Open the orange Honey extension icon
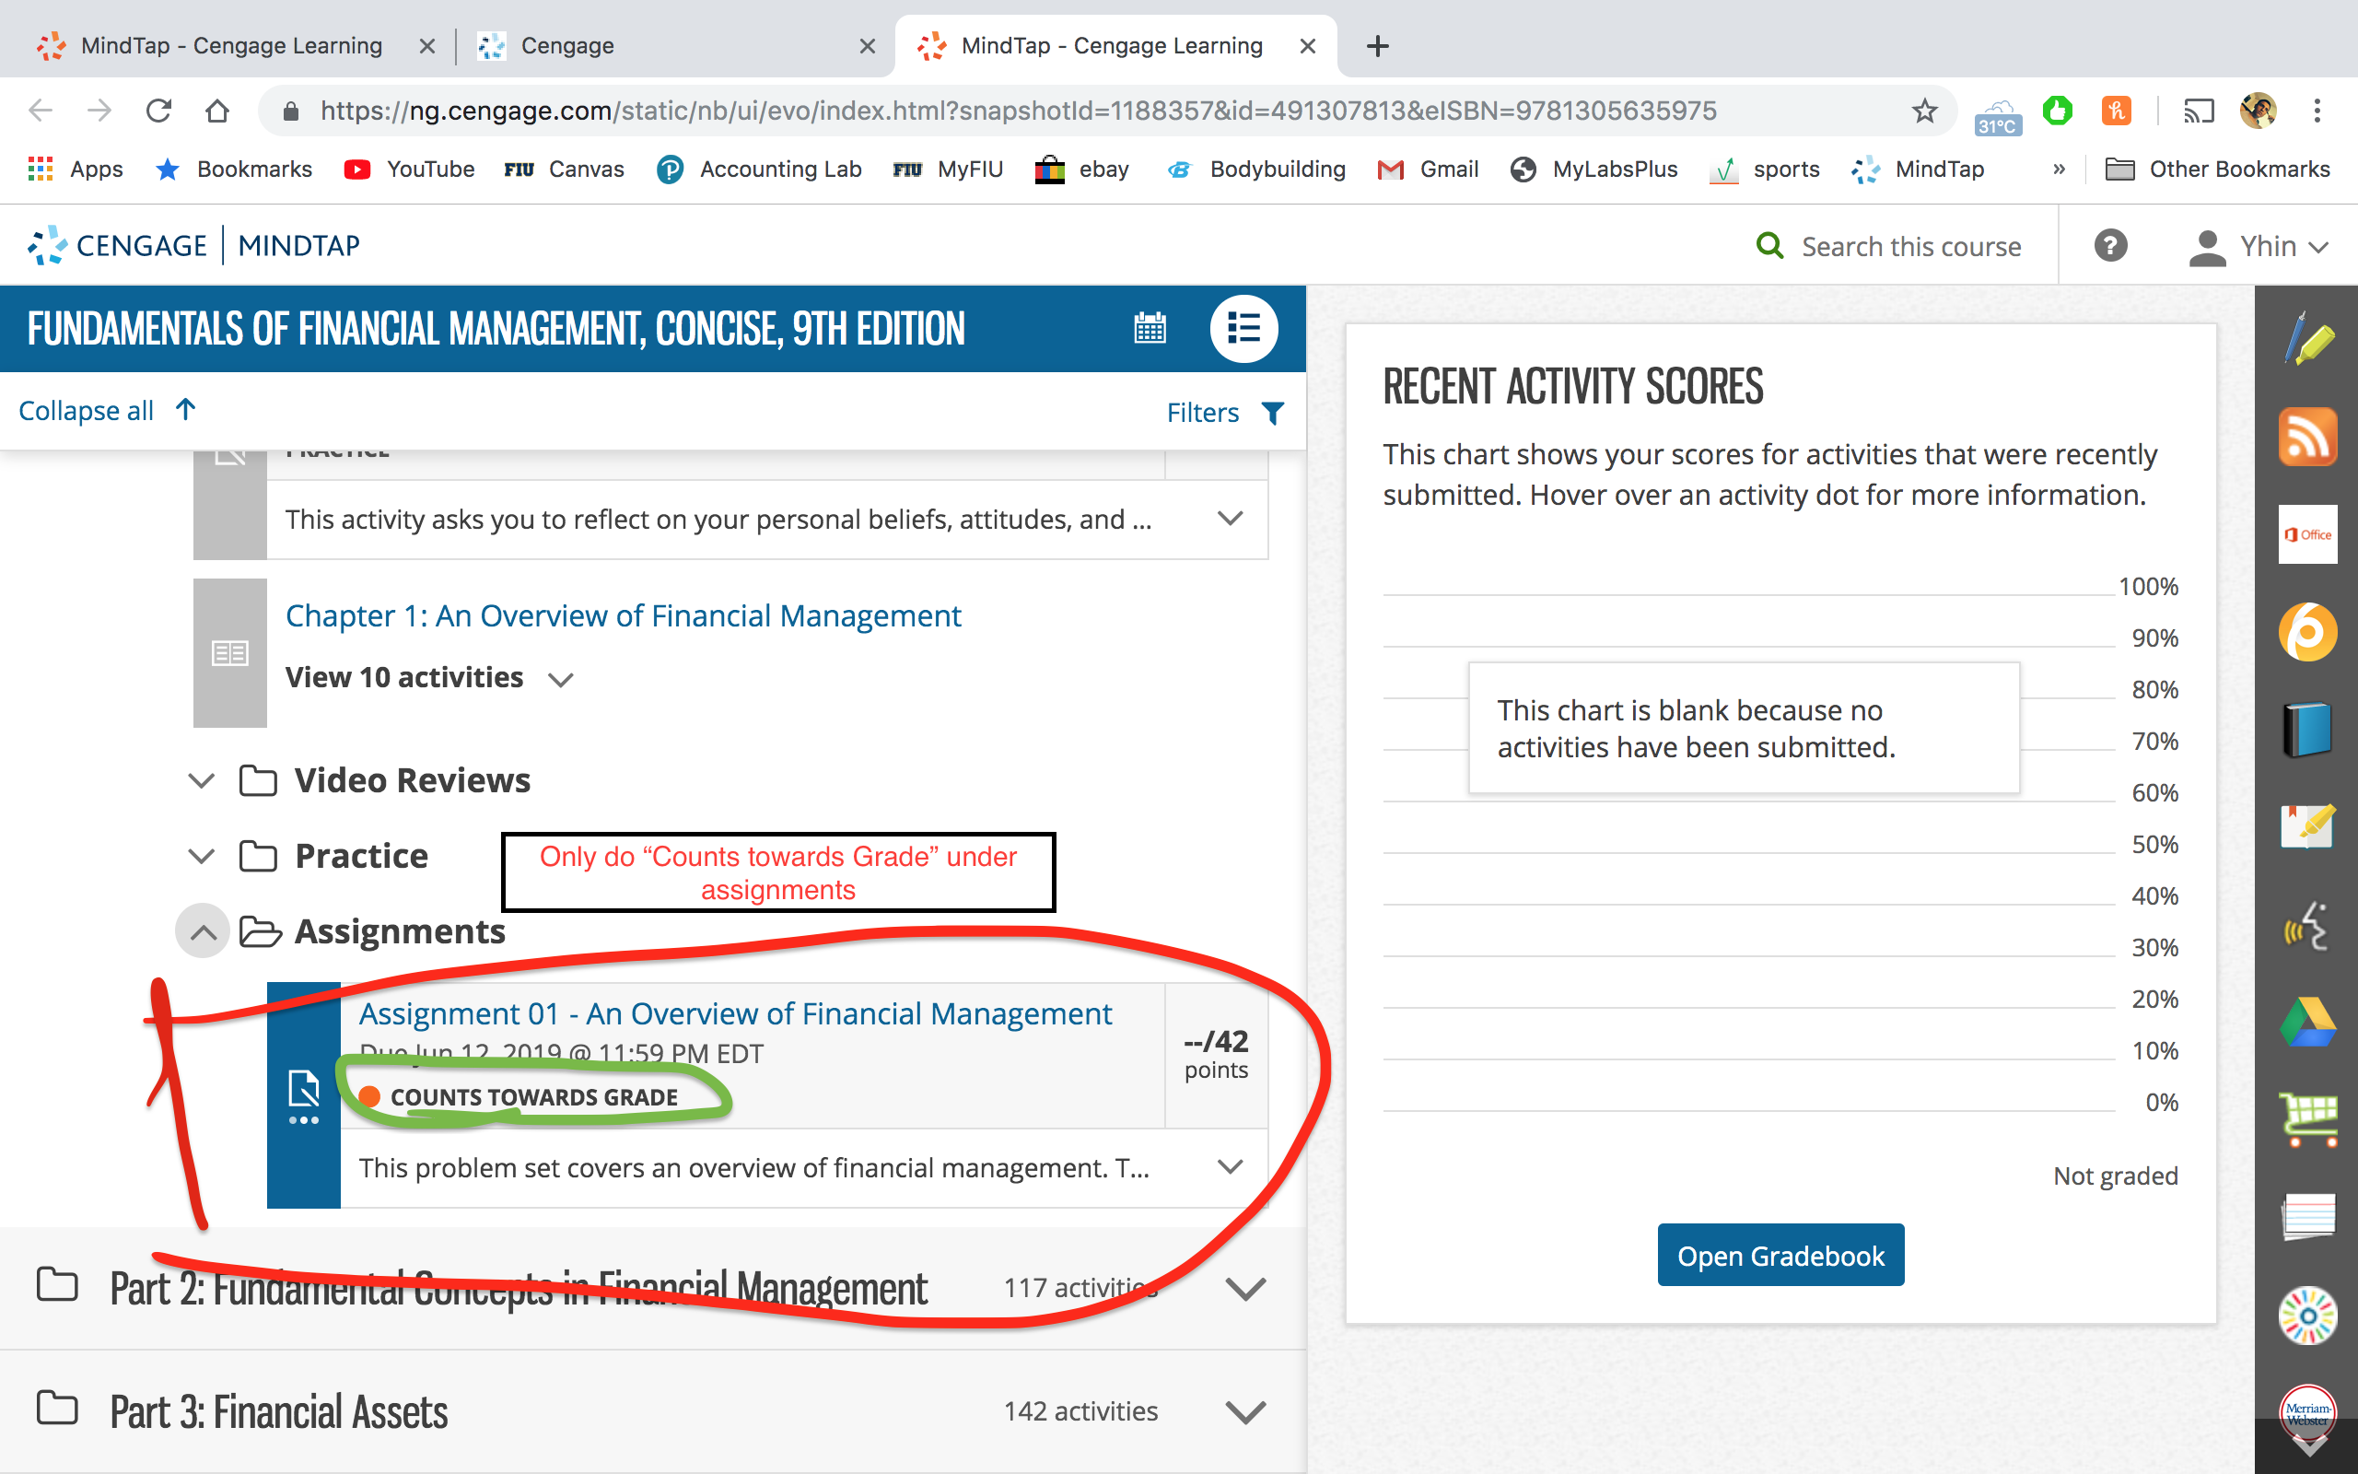The width and height of the screenshot is (2358, 1474). point(2117,111)
